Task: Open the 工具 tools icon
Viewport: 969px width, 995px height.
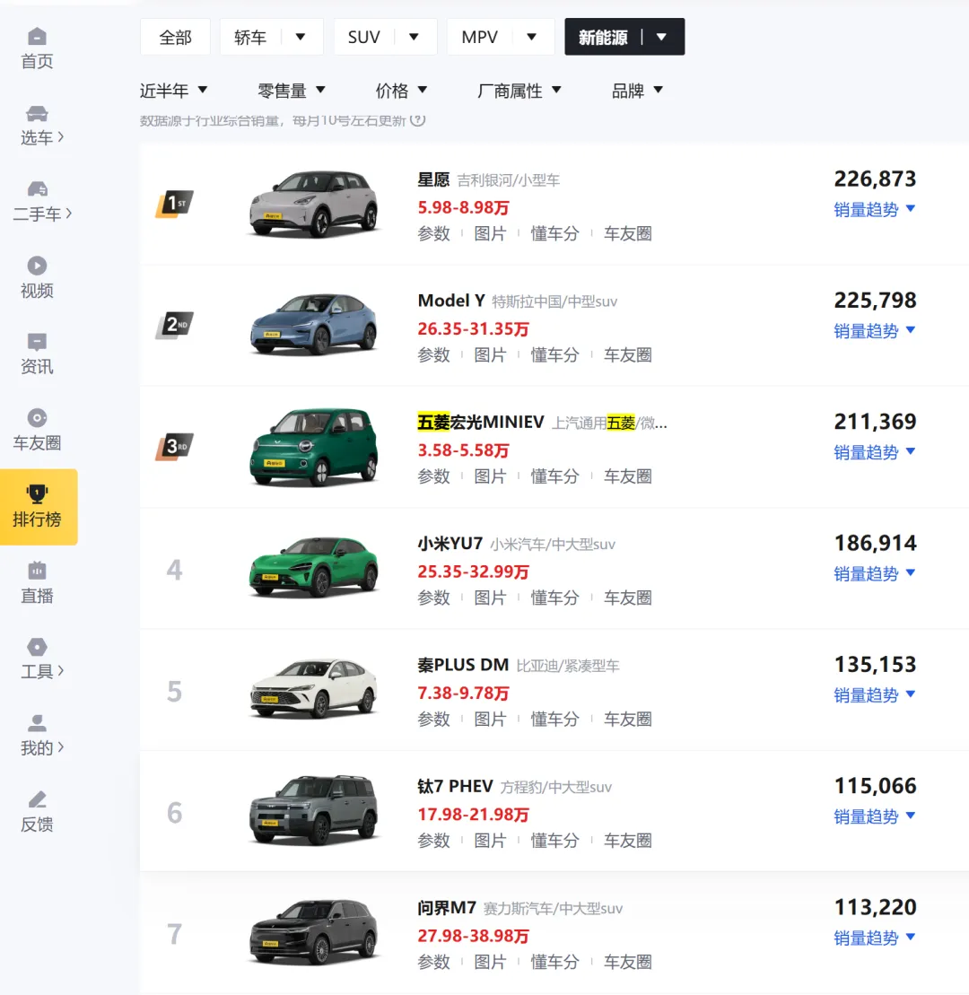Action: pos(37,647)
